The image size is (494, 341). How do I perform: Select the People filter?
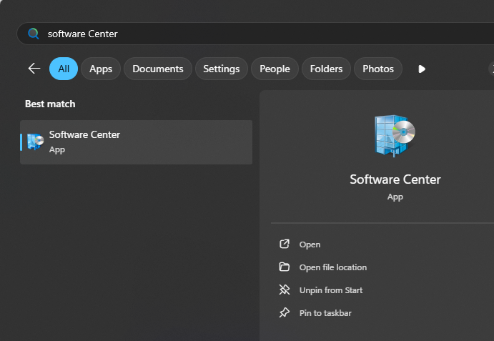[275, 69]
